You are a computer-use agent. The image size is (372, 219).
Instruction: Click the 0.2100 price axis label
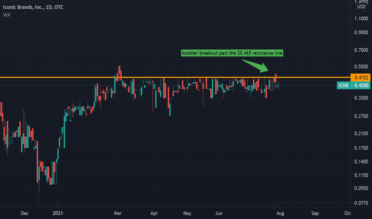click(x=361, y=133)
